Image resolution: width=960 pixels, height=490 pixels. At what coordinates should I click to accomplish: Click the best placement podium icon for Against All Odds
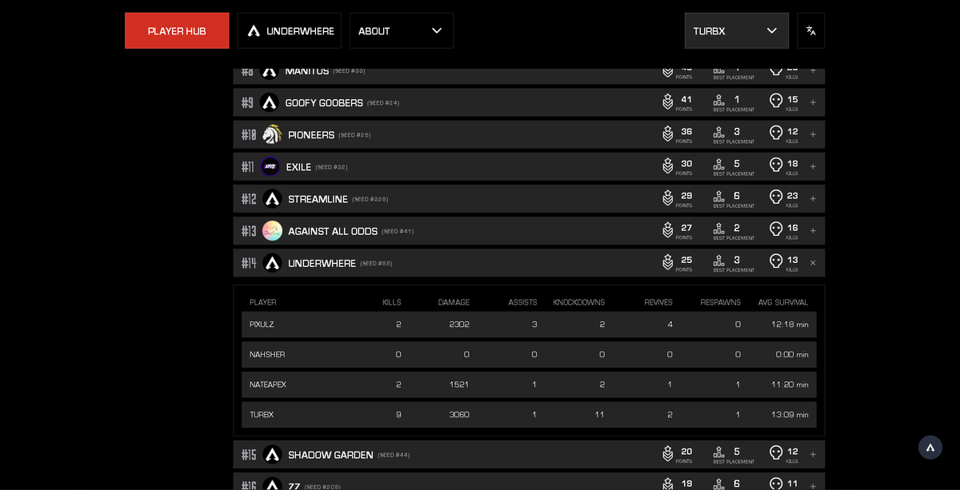[718, 228]
